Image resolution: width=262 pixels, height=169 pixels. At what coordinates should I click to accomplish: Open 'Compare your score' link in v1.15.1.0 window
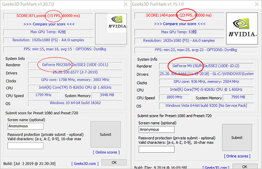tap(180, 24)
